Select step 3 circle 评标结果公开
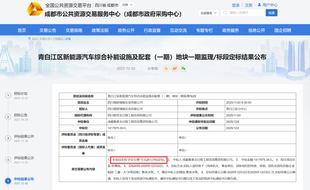The width and height of the screenshot is (310, 190). click(x=8, y=138)
